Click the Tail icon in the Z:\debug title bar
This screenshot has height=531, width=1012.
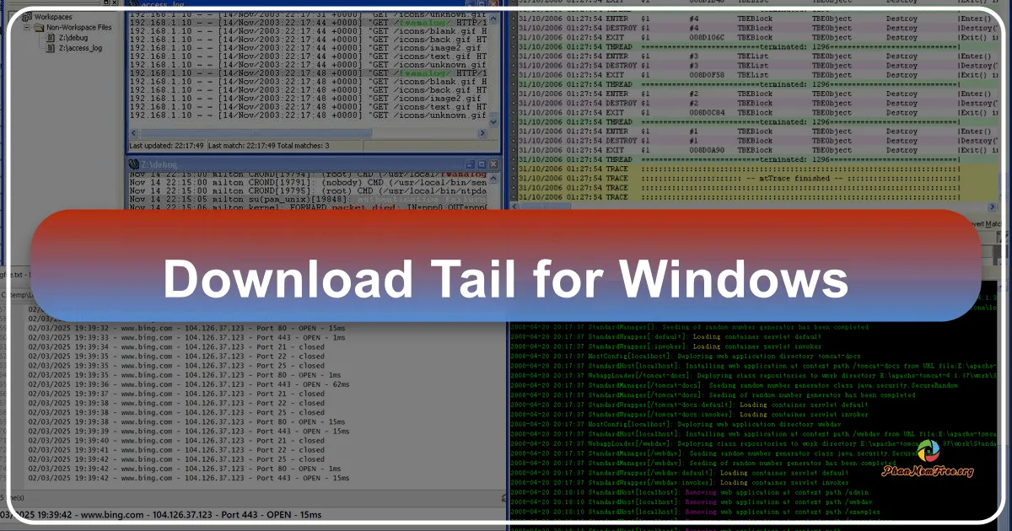click(135, 164)
